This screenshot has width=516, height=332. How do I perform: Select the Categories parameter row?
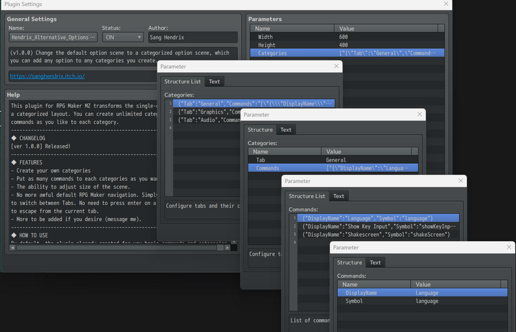pyautogui.click(x=347, y=53)
